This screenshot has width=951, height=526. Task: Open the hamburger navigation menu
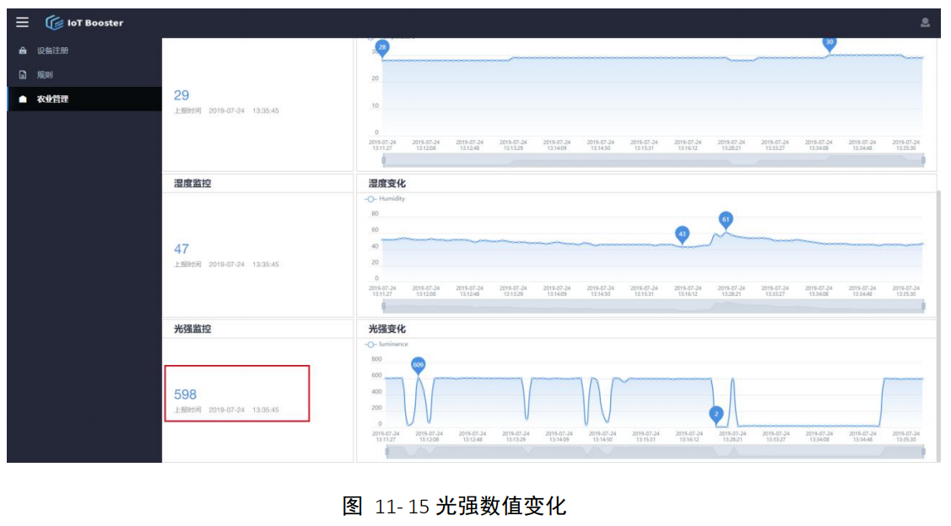tap(23, 23)
